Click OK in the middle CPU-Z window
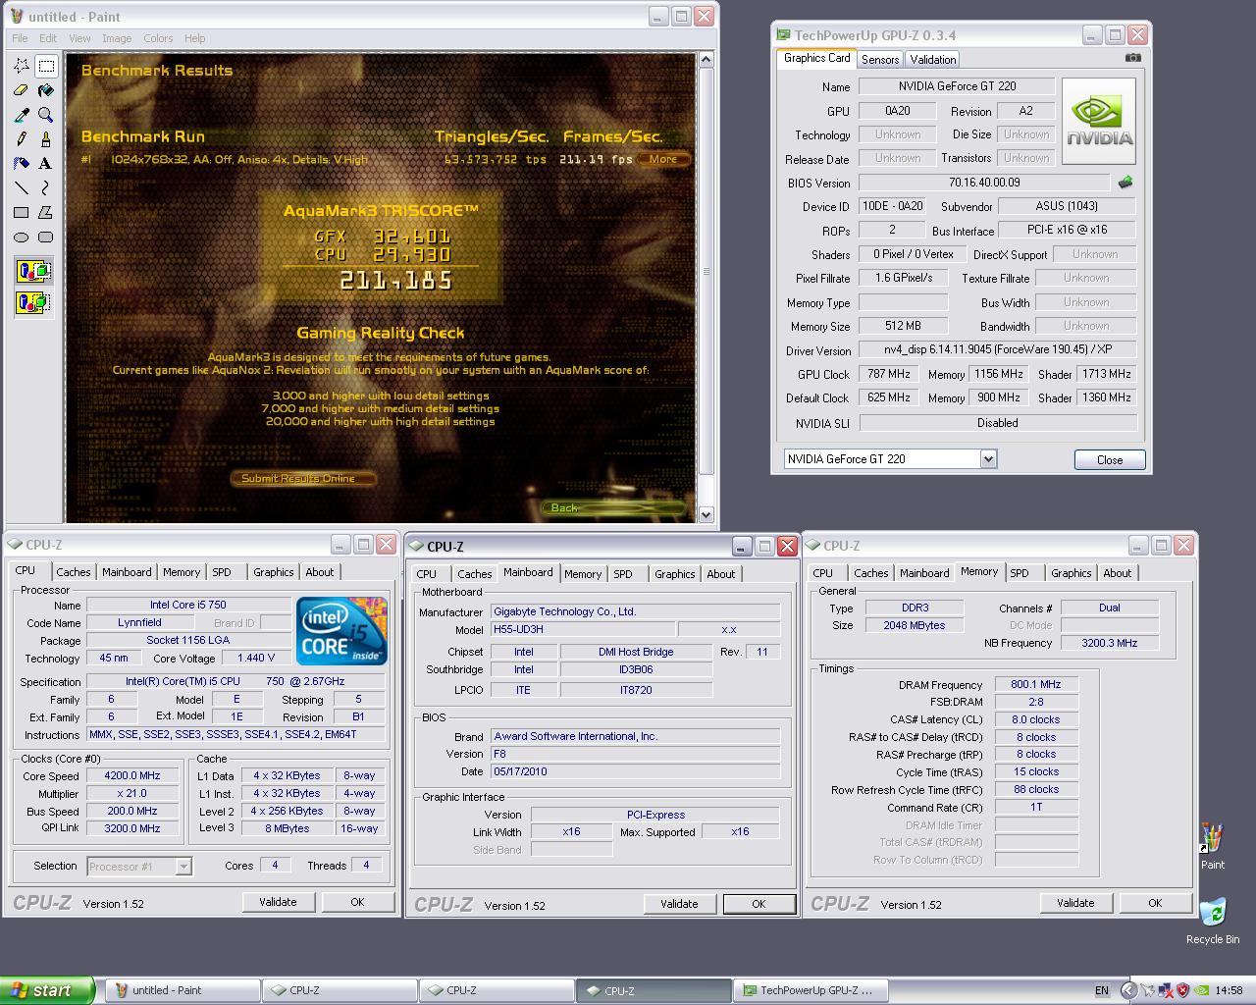The image size is (1256, 1005). (x=759, y=904)
